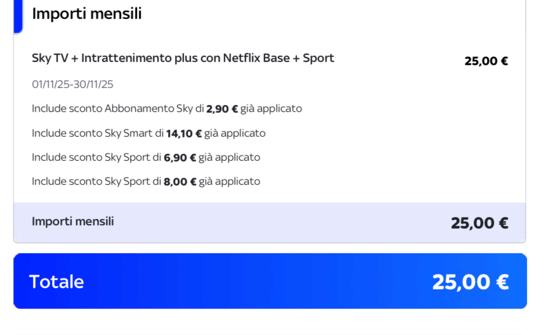
Task: Click the bold 8,00 € discount amount
Action: point(180,182)
